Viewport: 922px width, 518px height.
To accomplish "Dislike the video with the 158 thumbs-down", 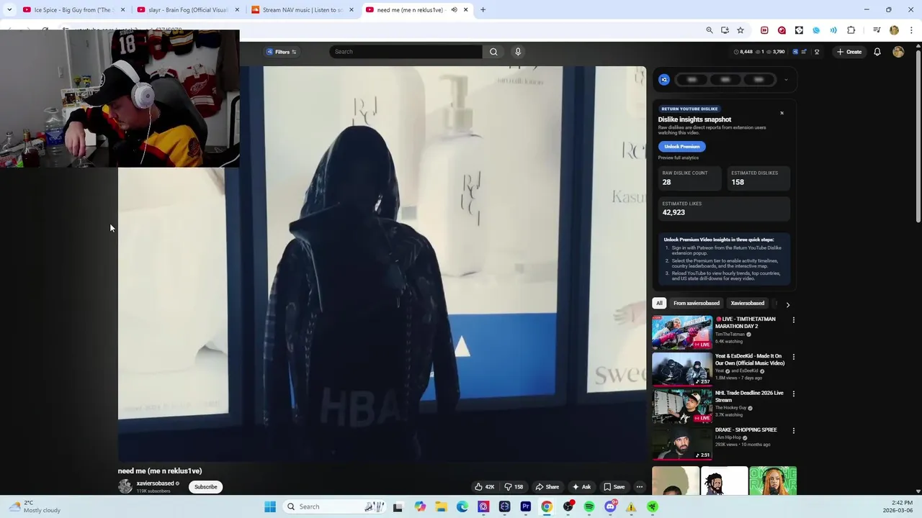I will (x=514, y=487).
